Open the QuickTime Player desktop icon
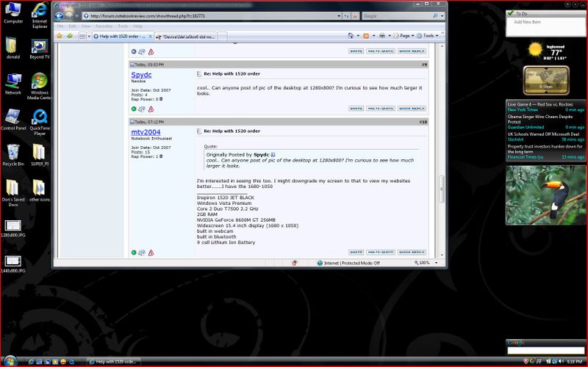The height and width of the screenshot is (367, 588). tap(40, 123)
